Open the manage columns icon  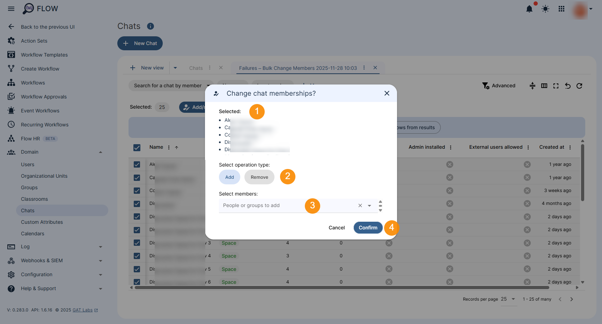544,86
